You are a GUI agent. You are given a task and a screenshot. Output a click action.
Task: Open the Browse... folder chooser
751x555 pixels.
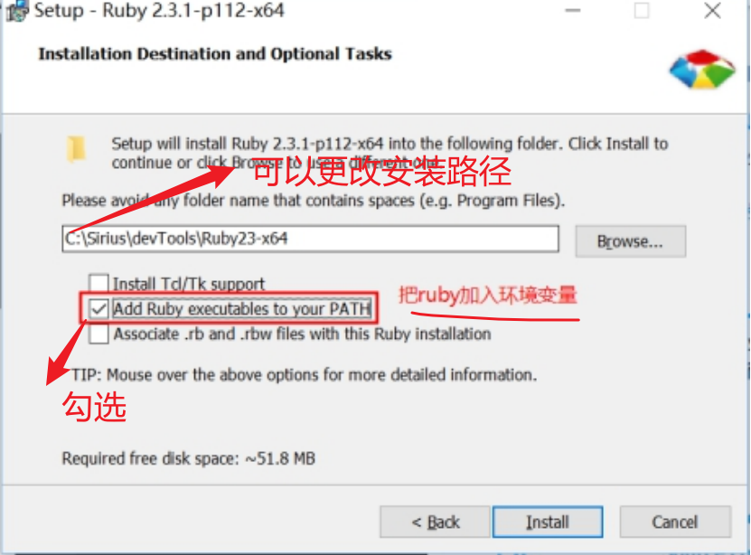[630, 241]
